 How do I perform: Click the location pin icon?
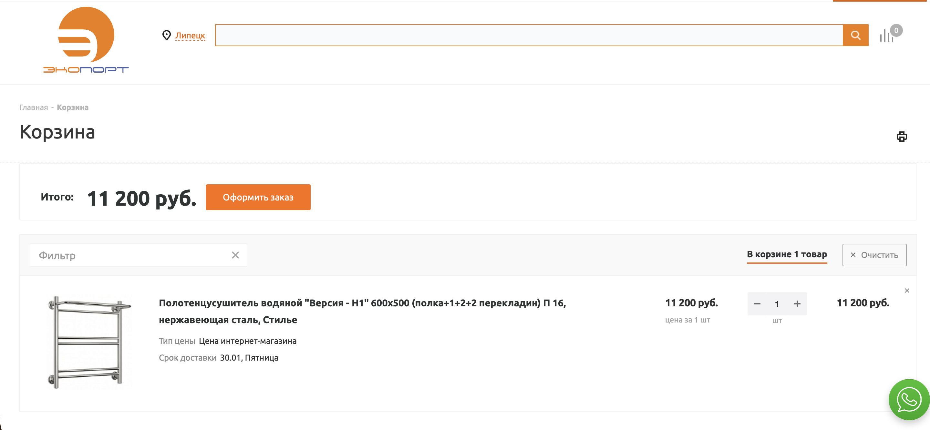pos(166,35)
